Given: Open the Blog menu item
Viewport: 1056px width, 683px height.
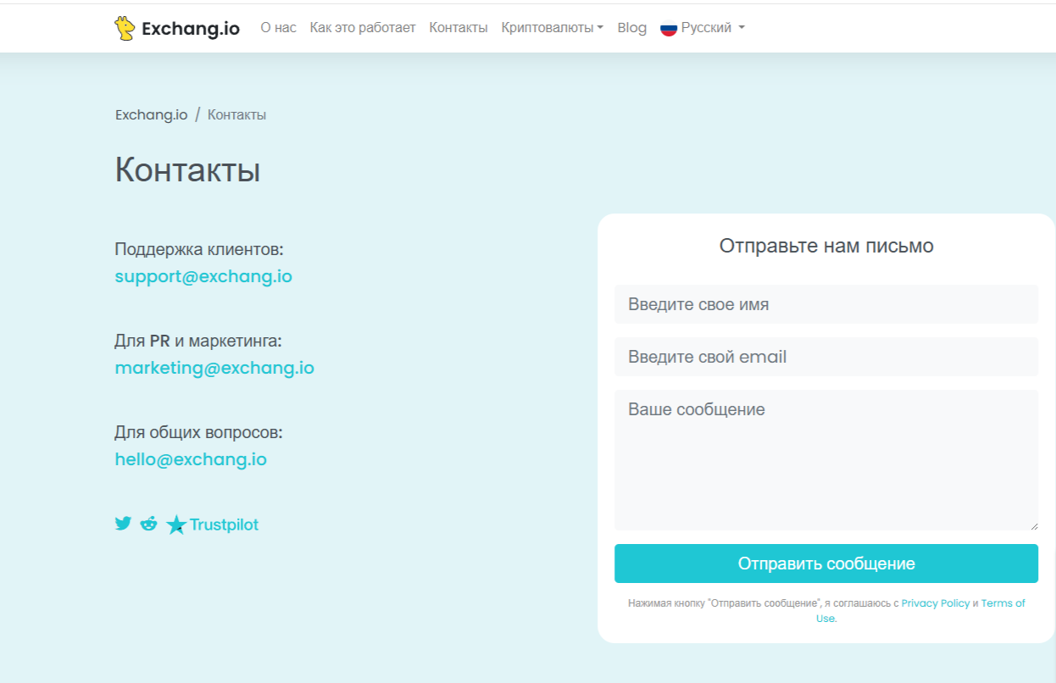Looking at the screenshot, I should pos(631,27).
